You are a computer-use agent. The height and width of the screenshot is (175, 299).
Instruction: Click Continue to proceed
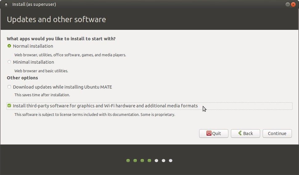pos(277,133)
